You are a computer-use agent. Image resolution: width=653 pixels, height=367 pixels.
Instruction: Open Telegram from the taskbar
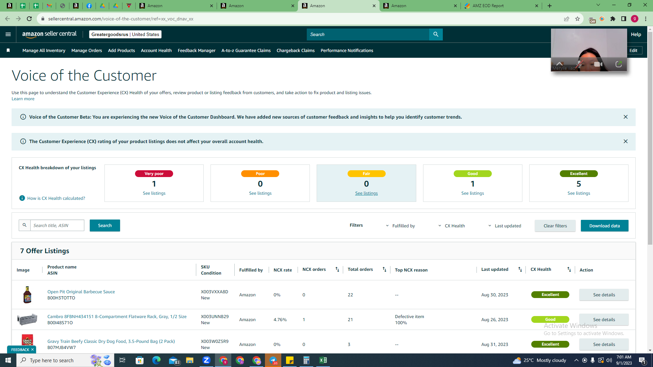pyautogui.click(x=273, y=360)
